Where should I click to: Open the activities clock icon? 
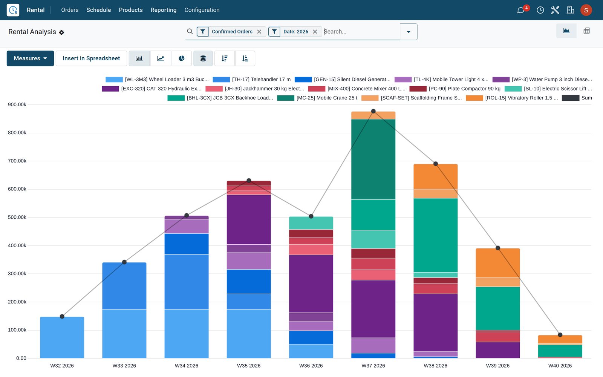pos(540,10)
